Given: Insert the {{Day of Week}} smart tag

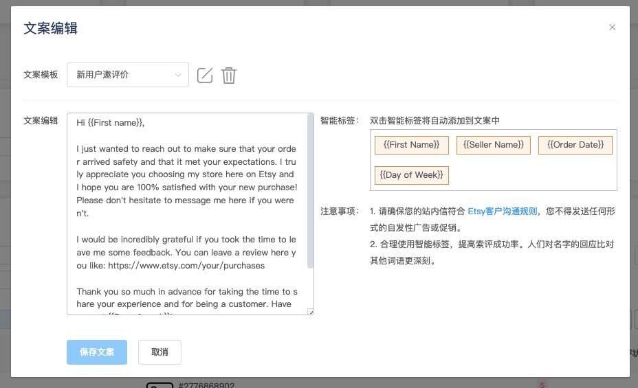Looking at the screenshot, I should pyautogui.click(x=411, y=175).
